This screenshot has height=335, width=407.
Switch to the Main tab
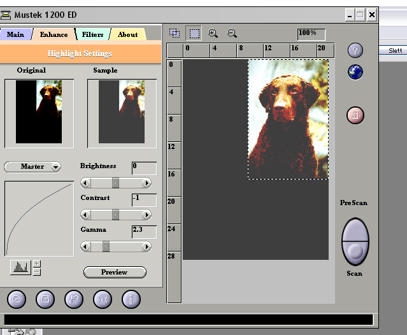tap(15, 34)
